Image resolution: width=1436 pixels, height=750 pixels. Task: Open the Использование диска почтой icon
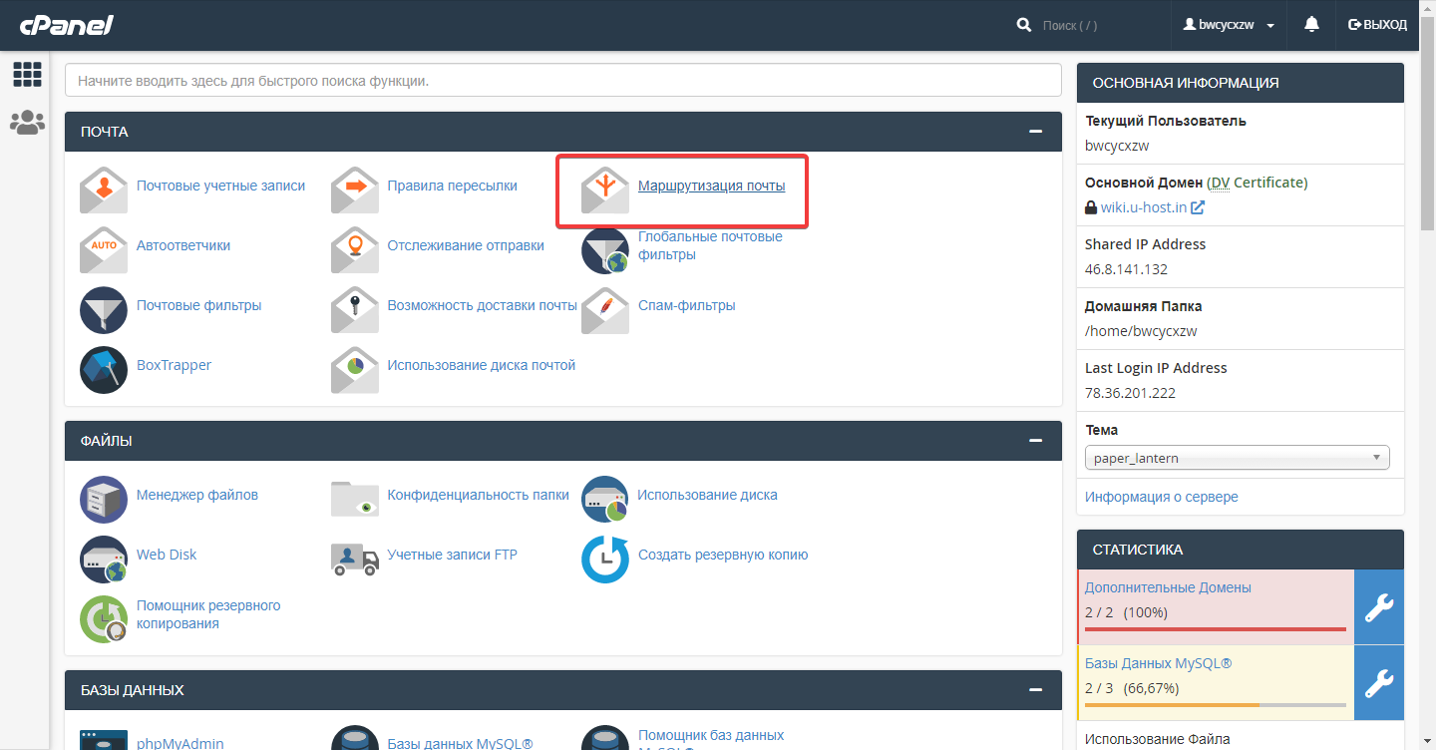coord(355,370)
